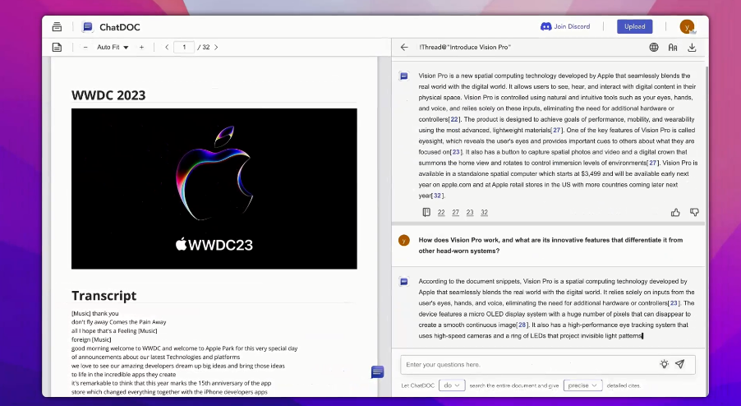
Task: Change font size with Aa icon
Action: (x=673, y=48)
